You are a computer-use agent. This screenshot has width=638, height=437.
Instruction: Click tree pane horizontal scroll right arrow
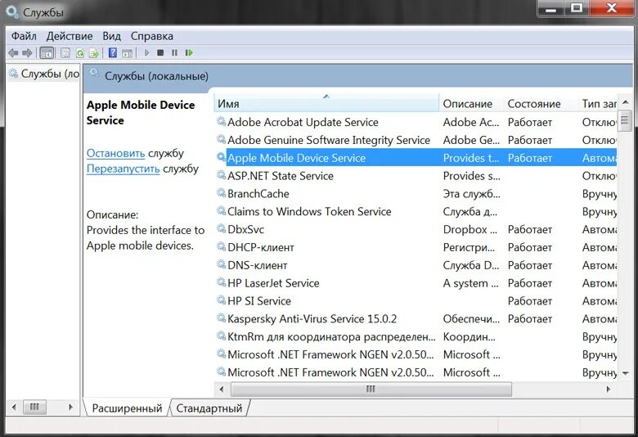tap(71, 407)
